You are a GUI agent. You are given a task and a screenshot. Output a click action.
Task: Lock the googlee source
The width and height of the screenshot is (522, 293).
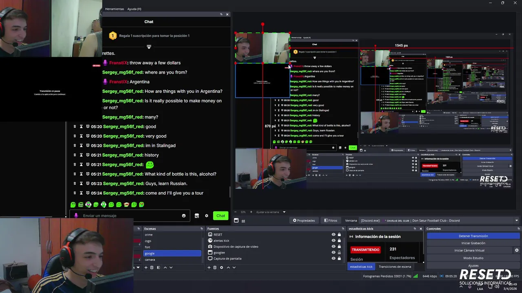pos(339,252)
